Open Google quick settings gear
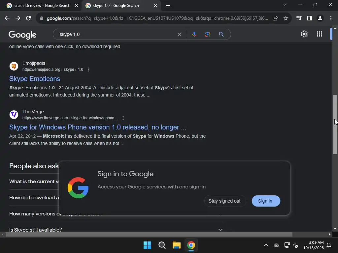The height and width of the screenshot is (253, 338). click(x=304, y=34)
